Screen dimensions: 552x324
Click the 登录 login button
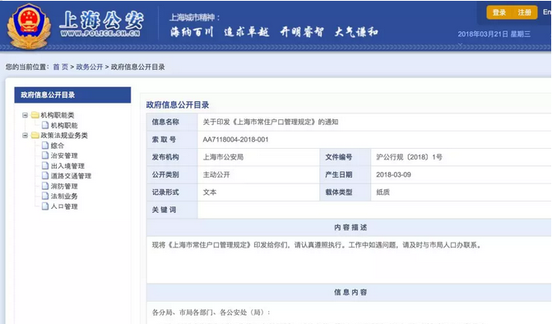pyautogui.click(x=499, y=12)
